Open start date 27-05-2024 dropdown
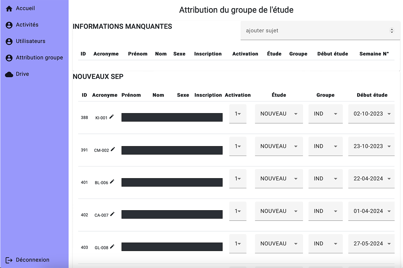Viewport: 403px width, 268px height. click(371, 243)
